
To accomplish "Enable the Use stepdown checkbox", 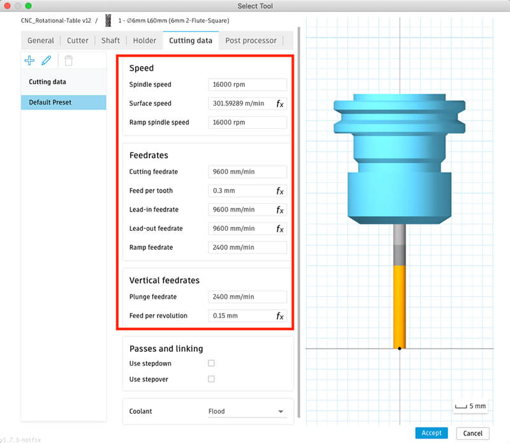I will tap(211, 363).
